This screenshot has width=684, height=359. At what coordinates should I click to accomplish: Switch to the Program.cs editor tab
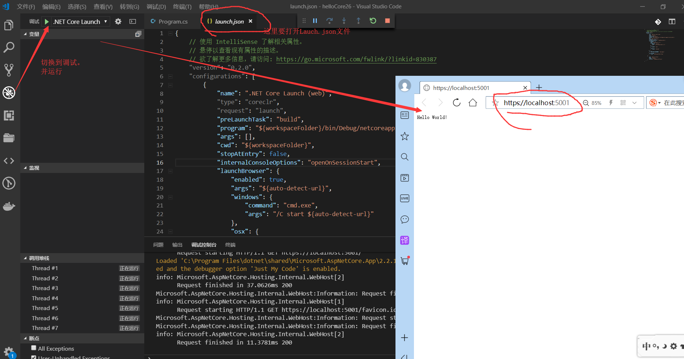click(x=169, y=22)
